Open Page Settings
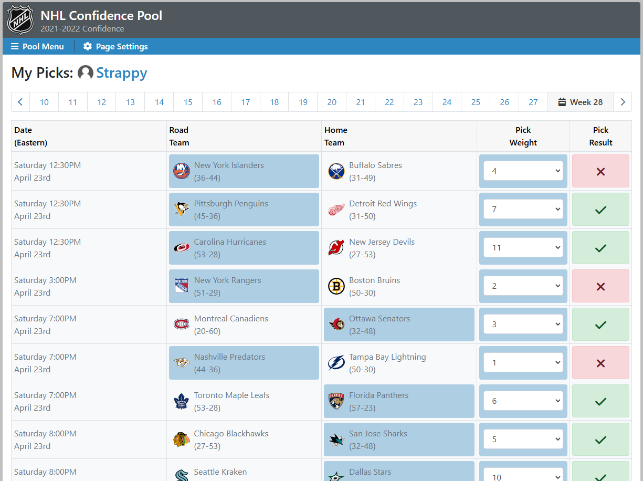This screenshot has height=481, width=643. [x=115, y=47]
